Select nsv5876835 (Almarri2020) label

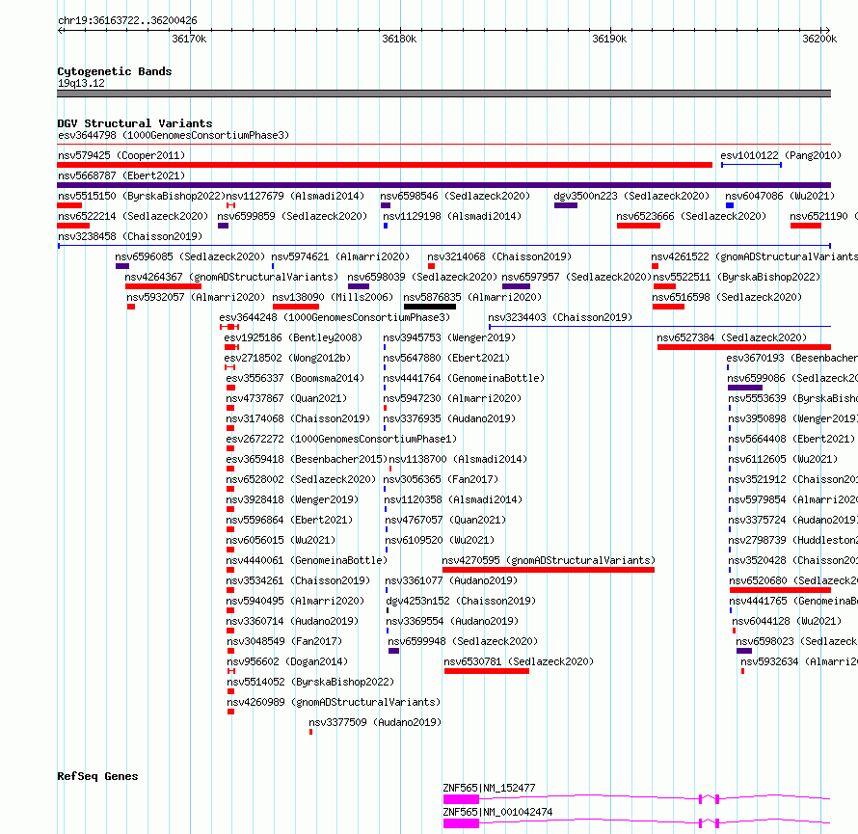(472, 297)
